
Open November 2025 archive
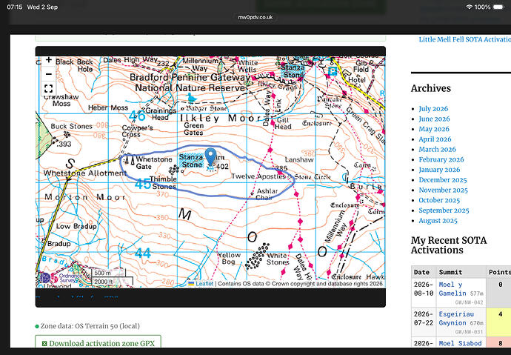coord(443,190)
